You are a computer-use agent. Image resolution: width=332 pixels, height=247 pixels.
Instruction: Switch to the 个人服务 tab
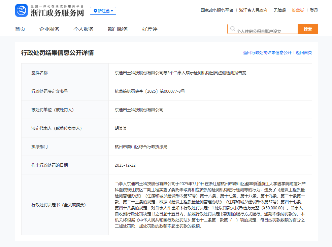(84, 29)
